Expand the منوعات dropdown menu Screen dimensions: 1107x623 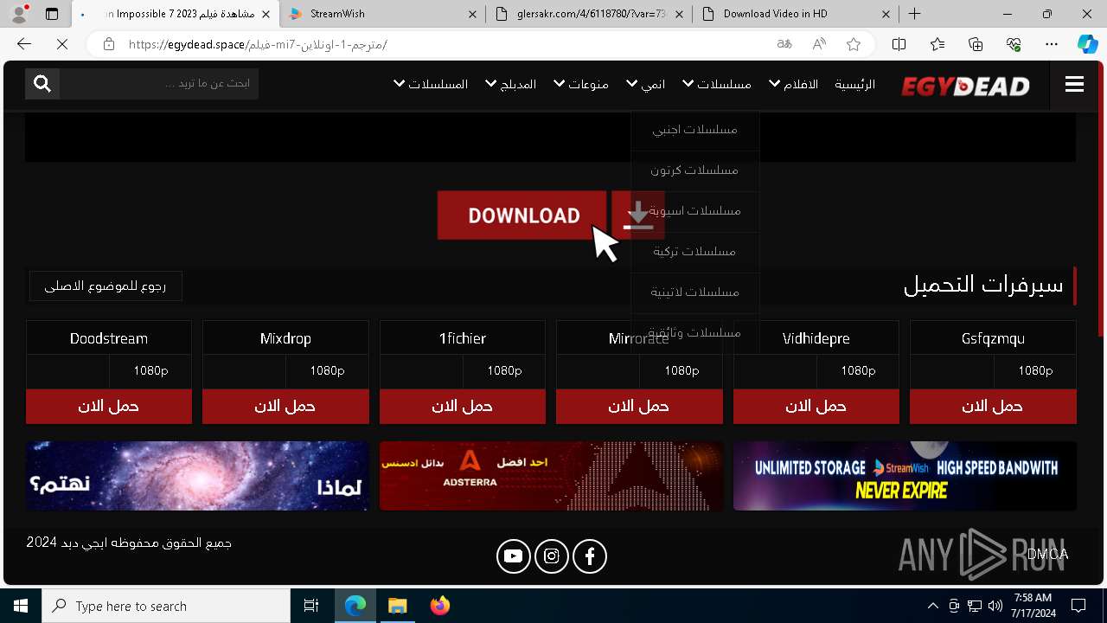pos(581,84)
